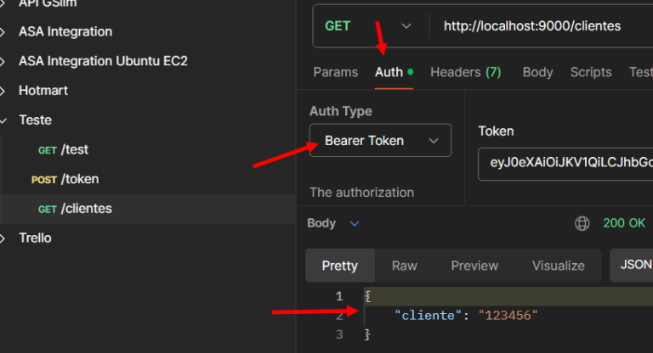Click the globe network icon near status

pos(582,223)
